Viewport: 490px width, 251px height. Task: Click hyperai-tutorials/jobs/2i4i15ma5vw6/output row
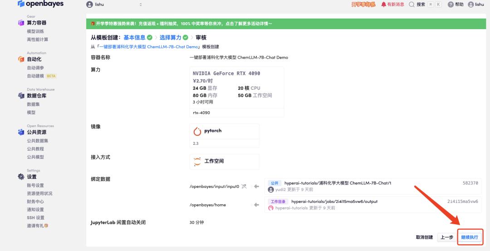coord(373,205)
